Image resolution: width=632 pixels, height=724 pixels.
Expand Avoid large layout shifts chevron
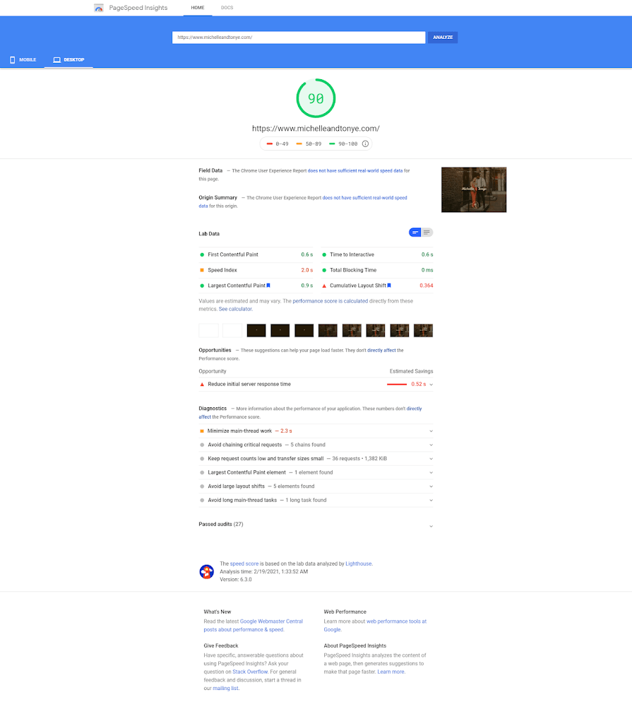point(431,486)
